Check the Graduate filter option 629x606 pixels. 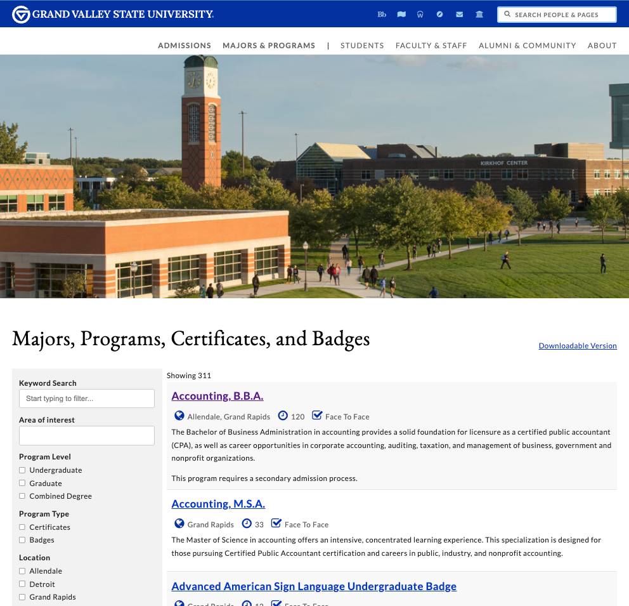click(x=22, y=483)
